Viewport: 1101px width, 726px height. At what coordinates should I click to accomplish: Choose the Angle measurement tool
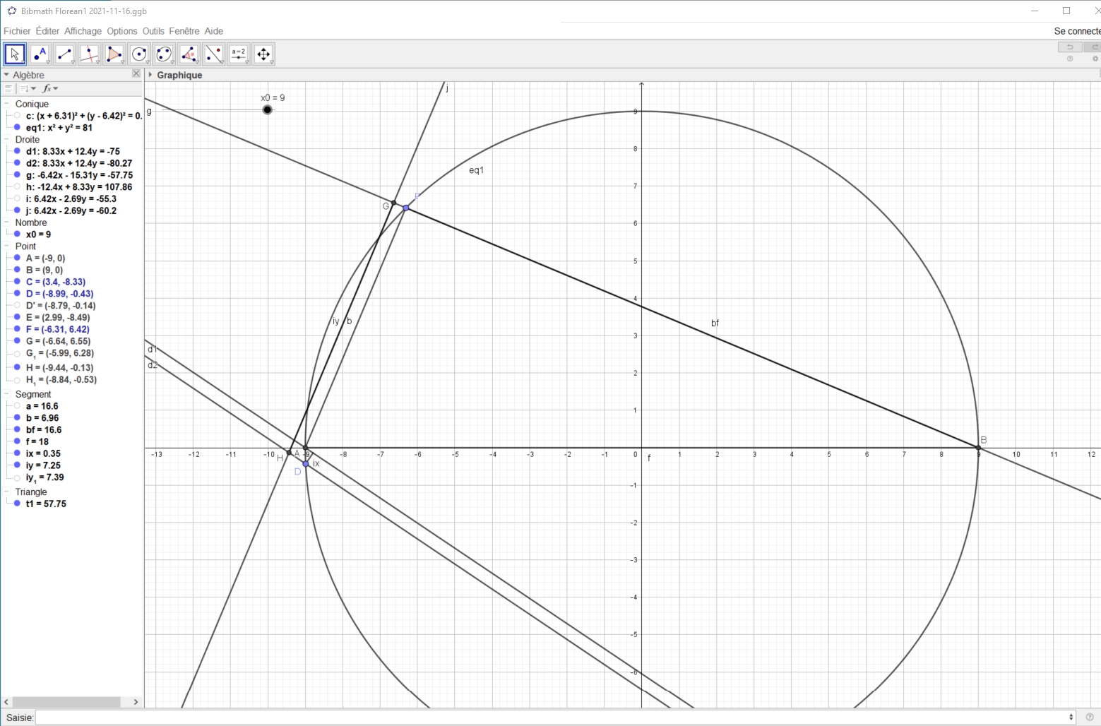tap(189, 54)
